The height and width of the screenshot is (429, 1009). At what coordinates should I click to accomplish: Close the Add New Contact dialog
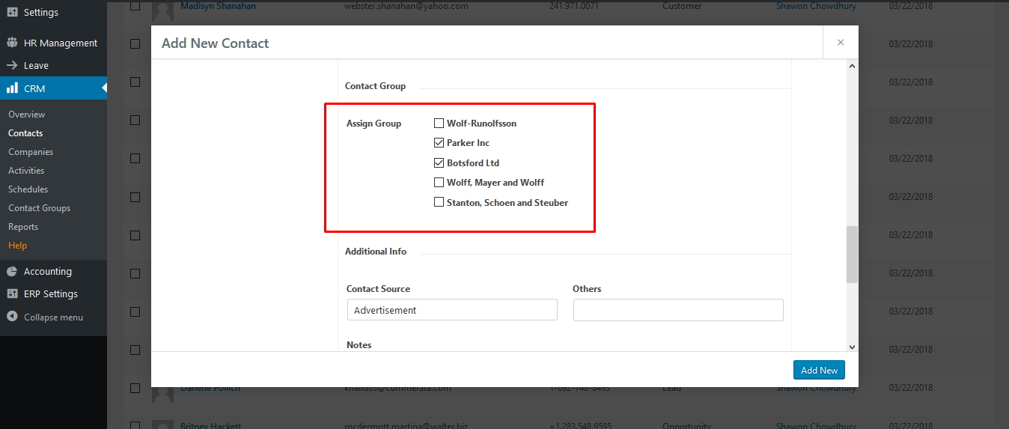840,43
